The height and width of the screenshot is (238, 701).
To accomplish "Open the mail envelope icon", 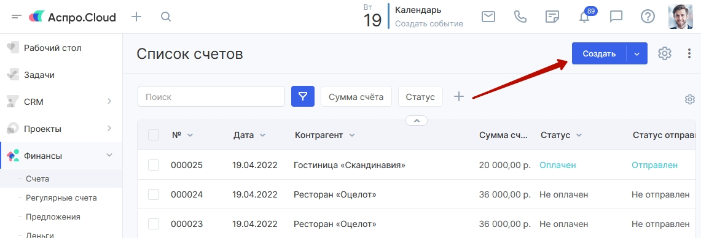I will coord(488,17).
